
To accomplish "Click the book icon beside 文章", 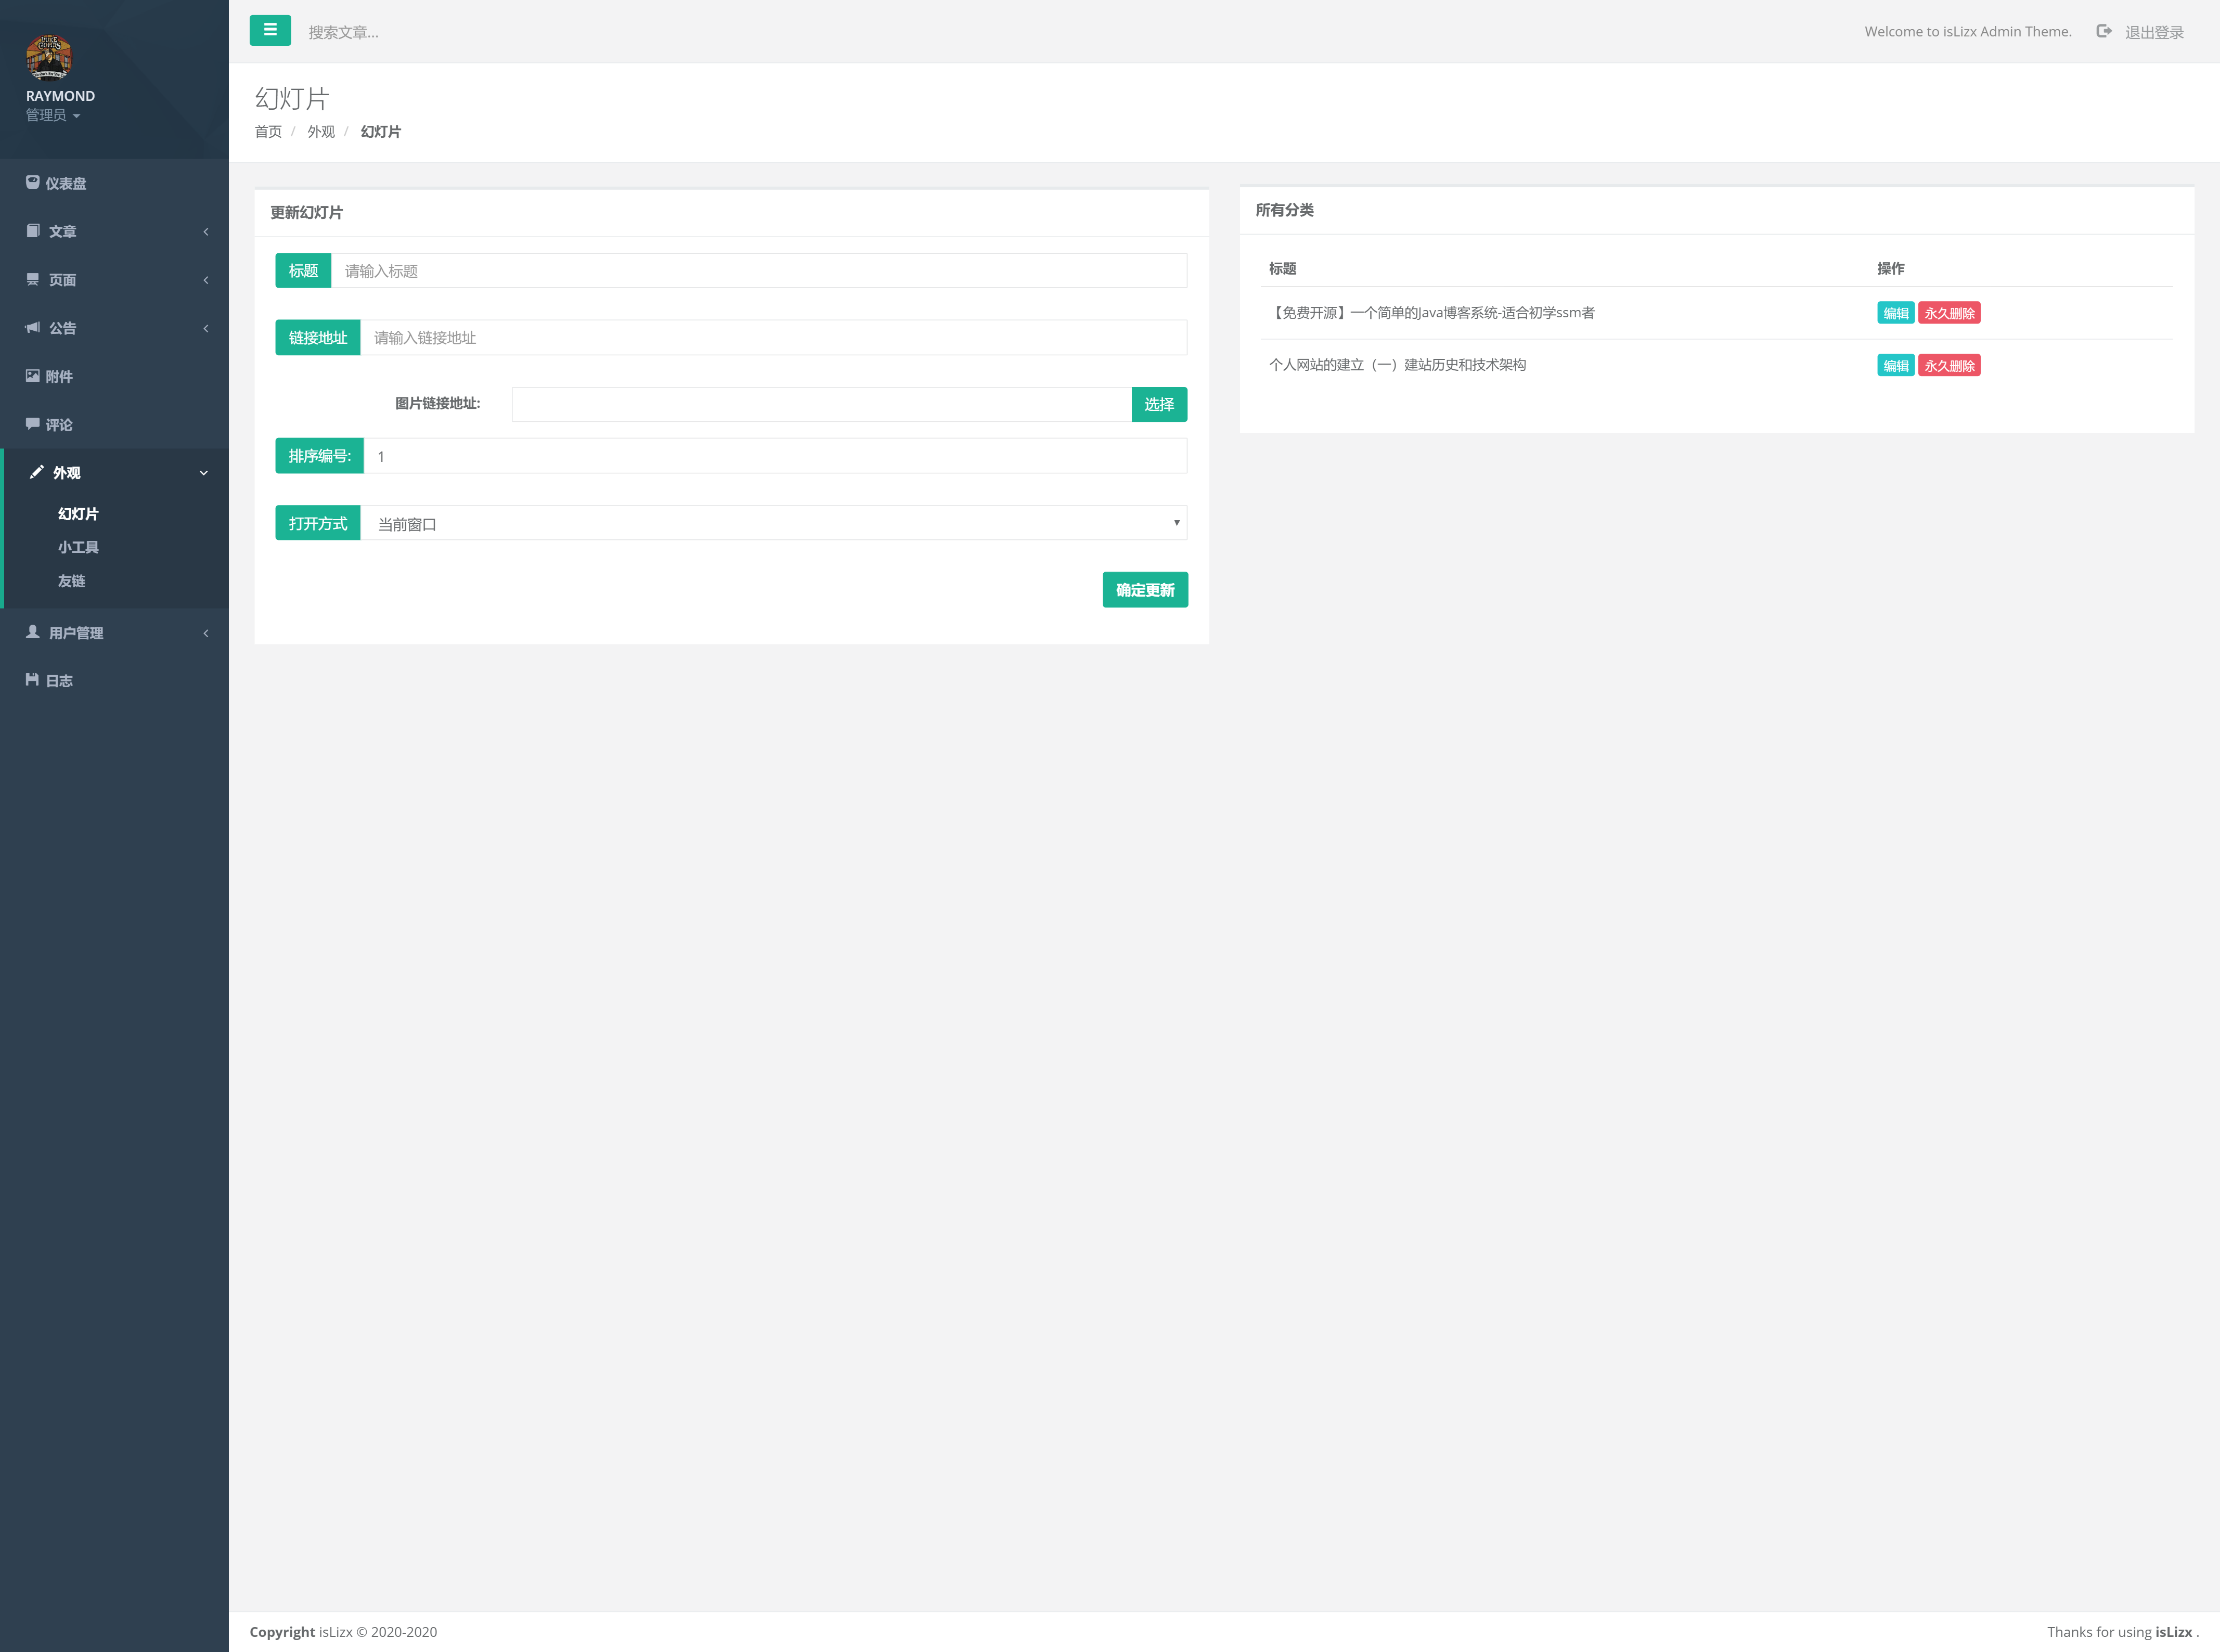I will (x=32, y=231).
